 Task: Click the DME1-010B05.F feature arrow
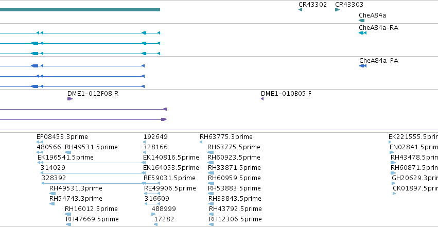[262, 99]
